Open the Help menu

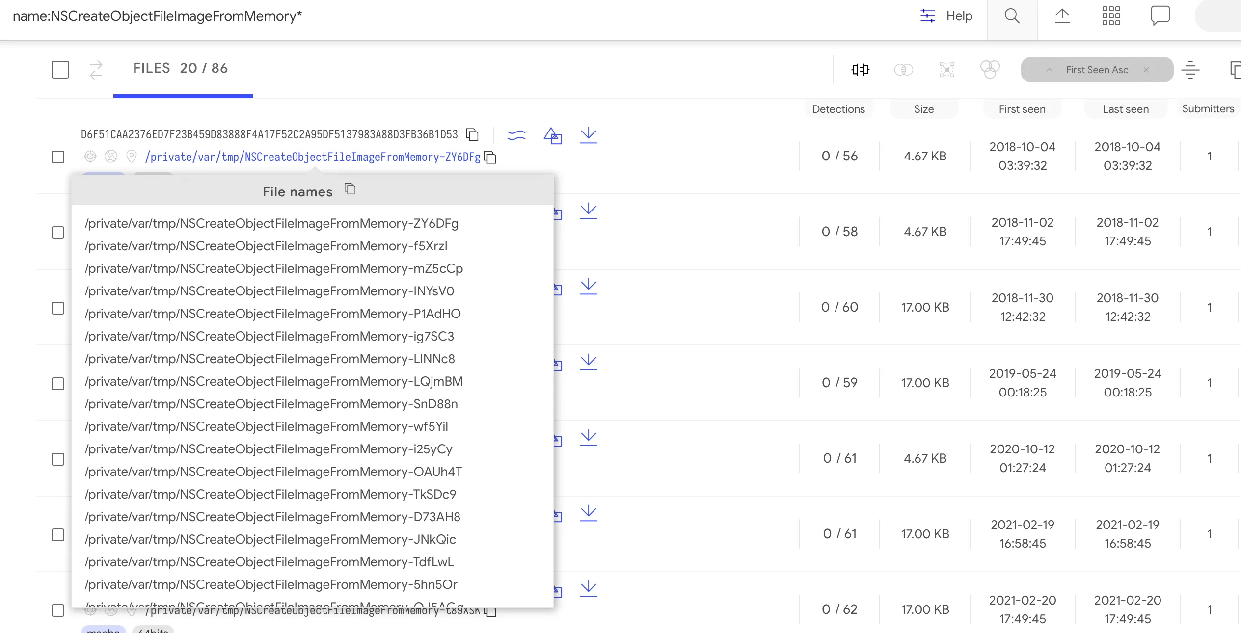tap(958, 16)
